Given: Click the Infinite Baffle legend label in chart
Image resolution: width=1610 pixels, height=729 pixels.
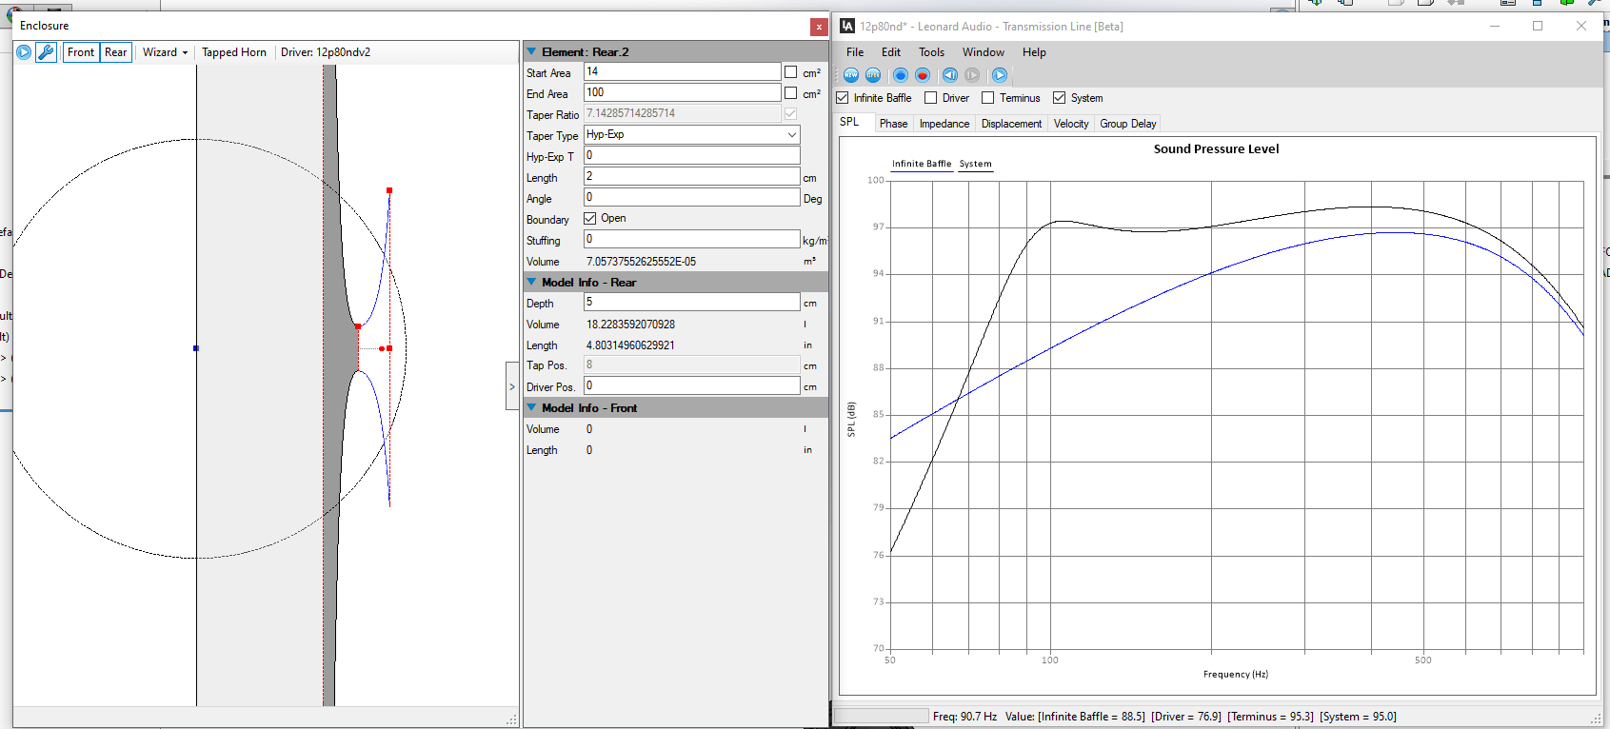Looking at the screenshot, I should click(x=922, y=164).
